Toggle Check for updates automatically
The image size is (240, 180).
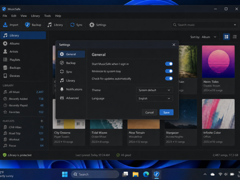169,79
